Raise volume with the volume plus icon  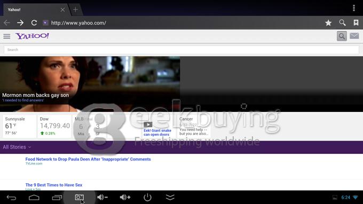(125, 197)
